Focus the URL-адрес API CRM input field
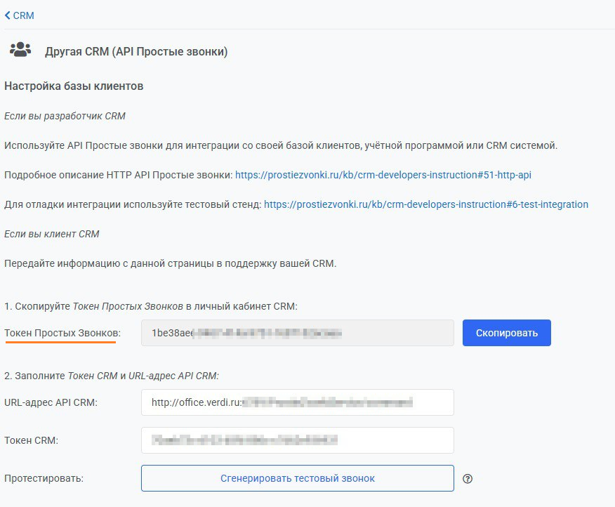This screenshot has width=615, height=507. click(x=297, y=402)
